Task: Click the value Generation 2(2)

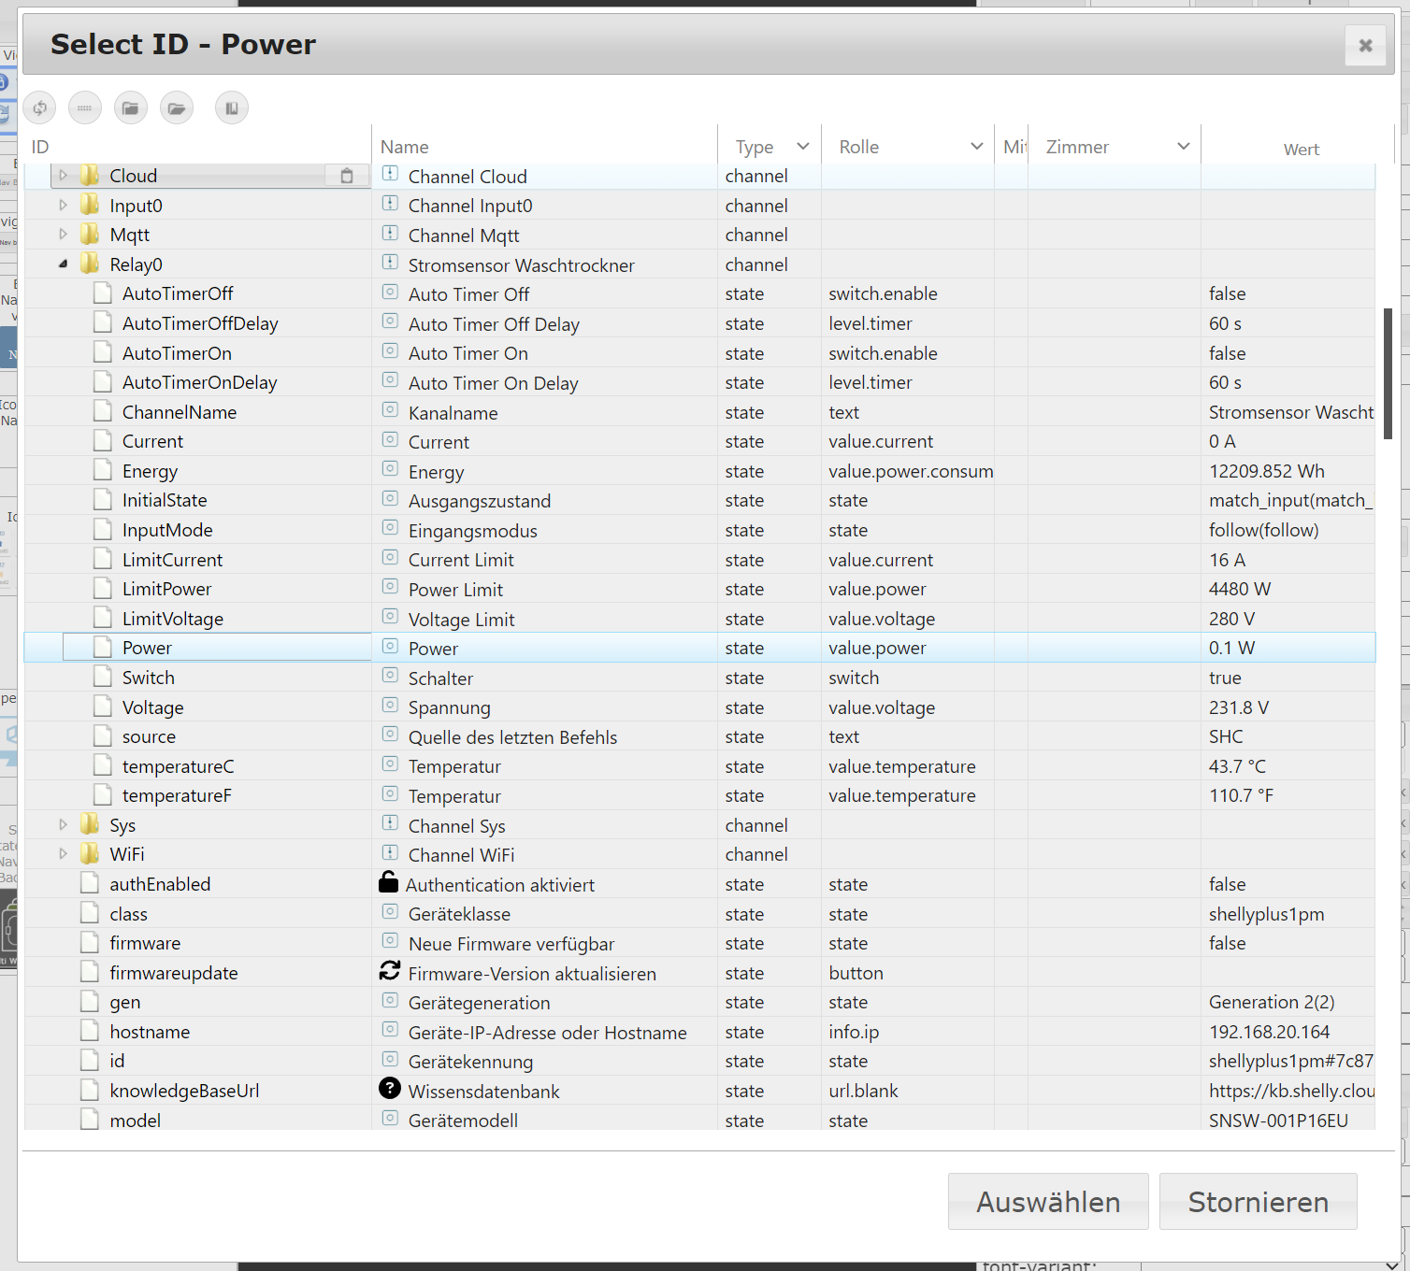Action: tap(1272, 1002)
